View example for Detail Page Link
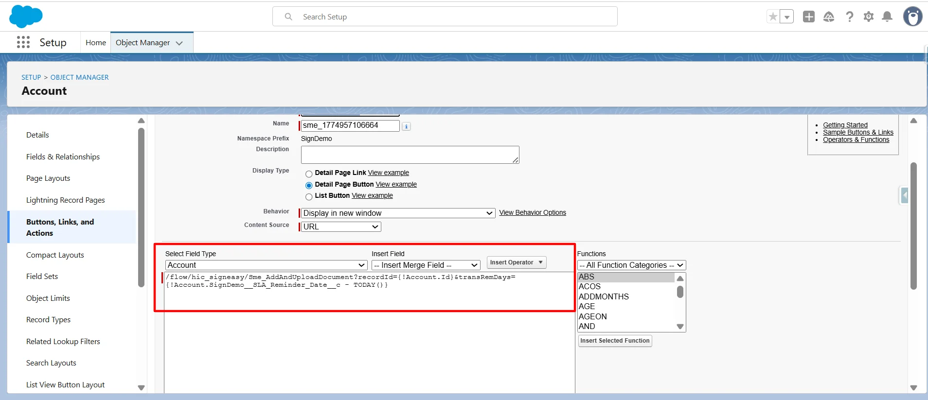 389,173
